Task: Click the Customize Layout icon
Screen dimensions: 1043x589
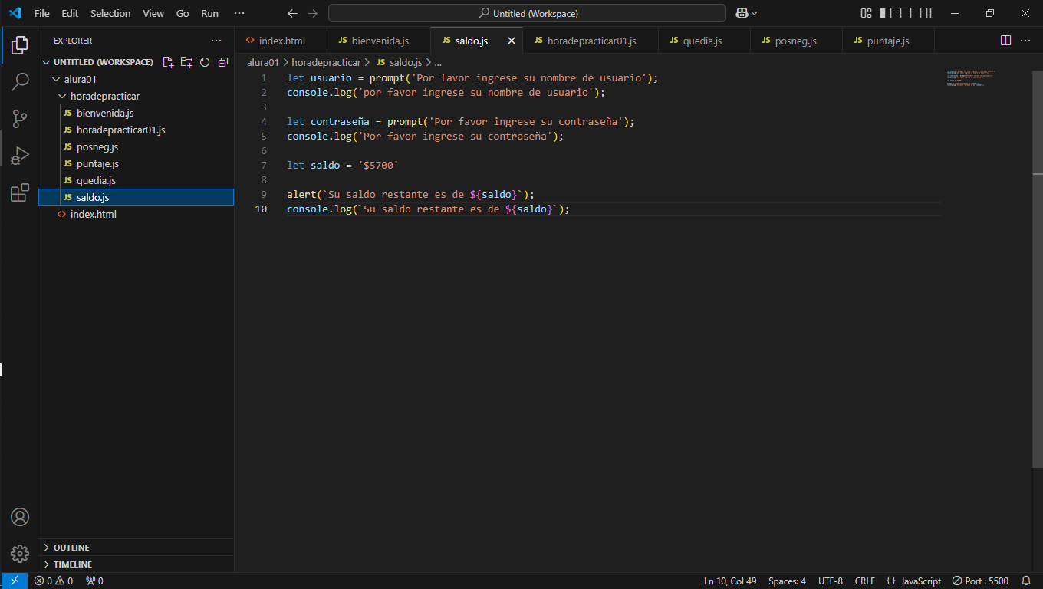Action: 866,13
